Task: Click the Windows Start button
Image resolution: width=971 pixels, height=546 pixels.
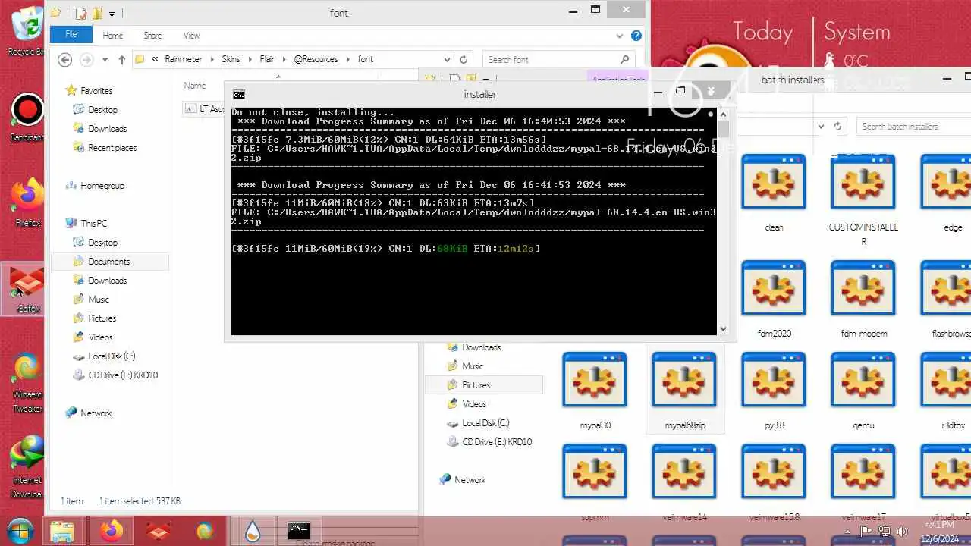Action: 20,531
